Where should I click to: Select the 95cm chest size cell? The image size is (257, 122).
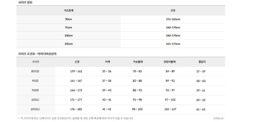click(x=68, y=27)
